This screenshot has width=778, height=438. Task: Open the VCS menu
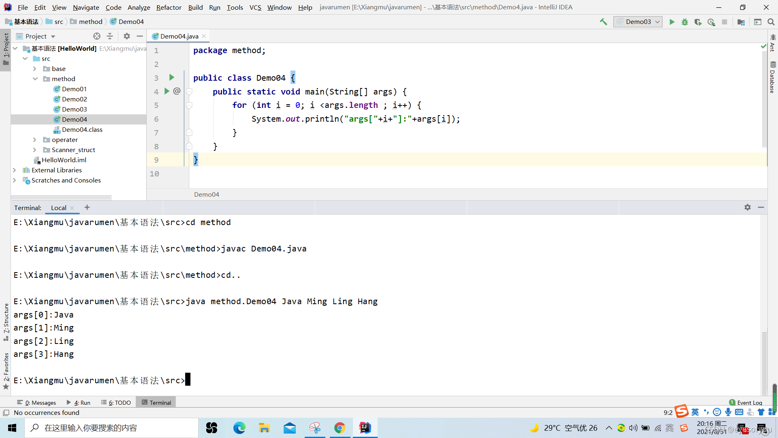255,7
